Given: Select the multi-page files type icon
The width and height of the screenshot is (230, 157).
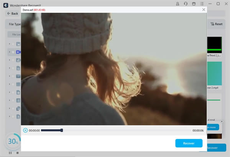Looking at the screenshot, I should point(18,108).
